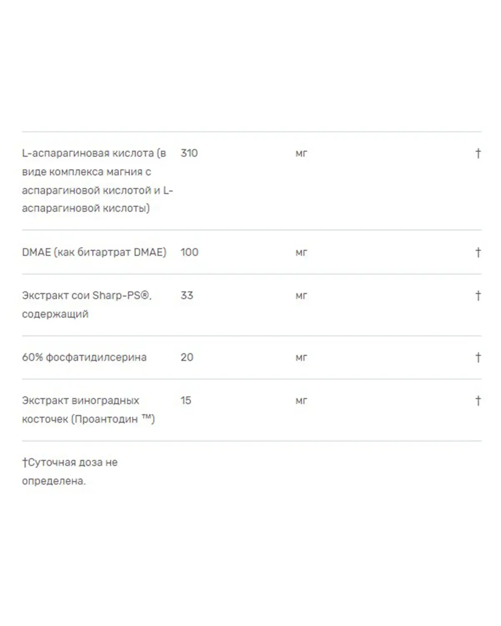Click the 60% фосфатидилсерина label
The height and width of the screenshot is (626, 501).
(x=84, y=357)
